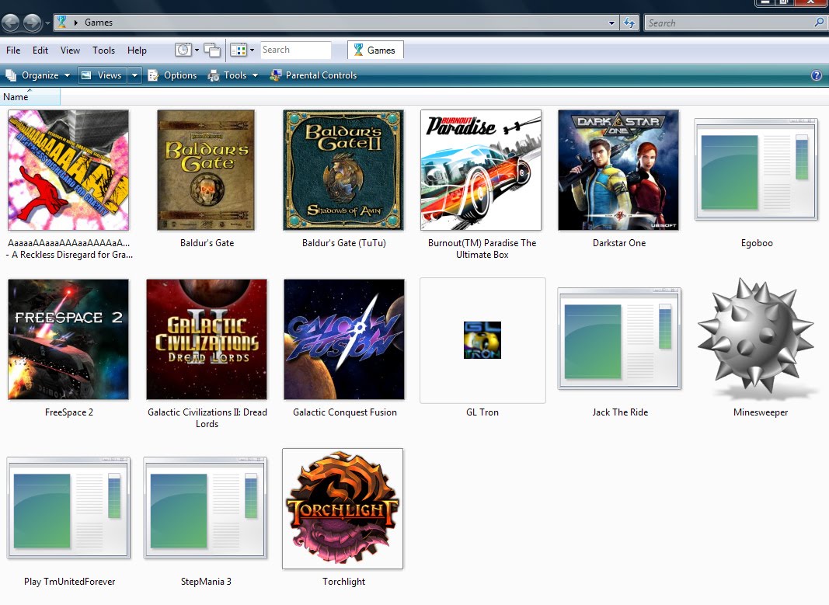Click the Jack The Ride label
This screenshot has width=829, height=605.
pyautogui.click(x=620, y=412)
